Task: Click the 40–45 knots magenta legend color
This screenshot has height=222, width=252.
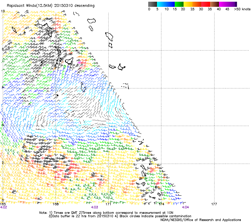Action: point(223,4)
